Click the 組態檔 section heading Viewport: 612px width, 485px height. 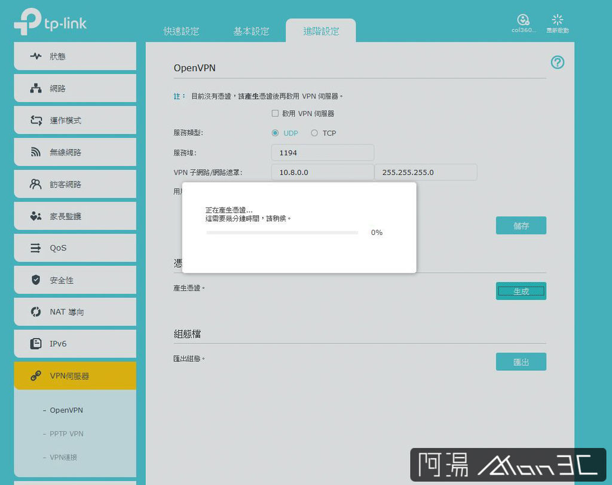(187, 334)
